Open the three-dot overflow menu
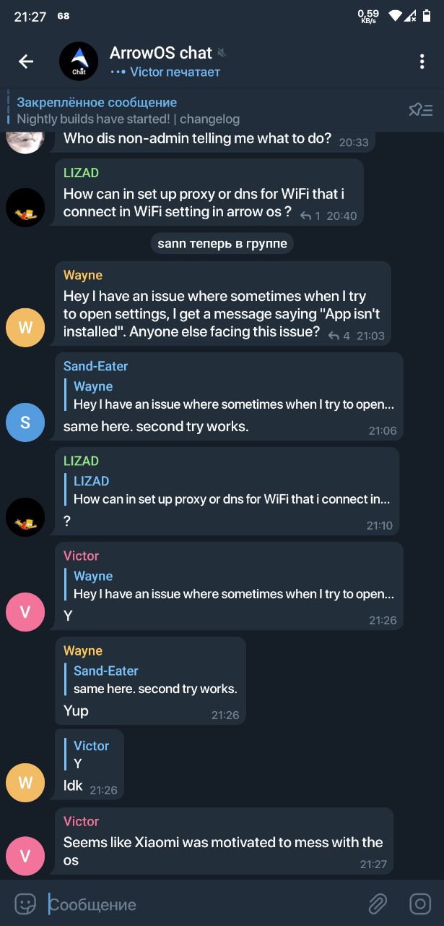 (422, 61)
